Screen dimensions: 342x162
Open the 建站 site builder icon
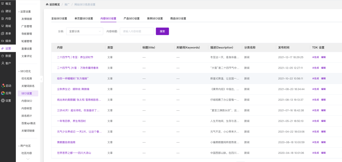coord(3,11)
